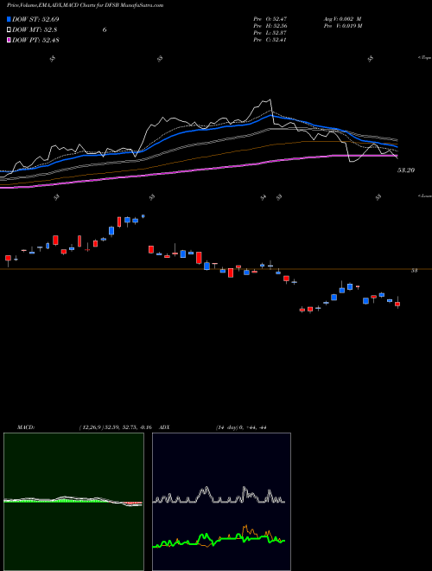Click the MACD (12,26,9) values text
Image resolution: width=432 pixels, height=571 pixels.
[x=115, y=427]
